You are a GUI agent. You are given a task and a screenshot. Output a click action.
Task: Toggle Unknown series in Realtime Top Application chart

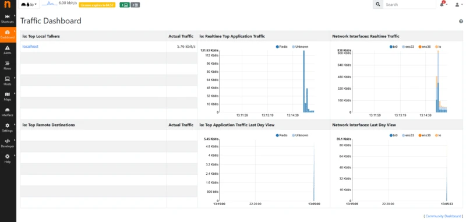(300, 47)
